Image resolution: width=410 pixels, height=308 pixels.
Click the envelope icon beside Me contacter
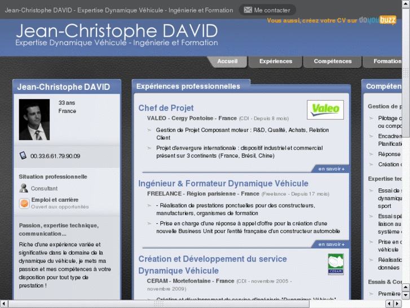tap(248, 10)
